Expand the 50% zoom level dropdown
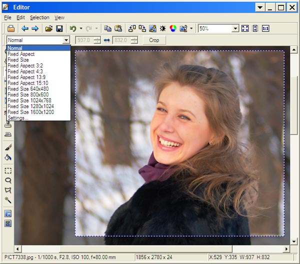 [235, 28]
